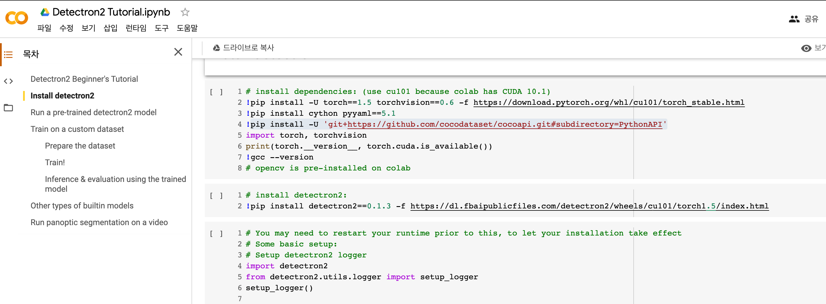
Task: Open the 수정 menu
Action: coord(66,28)
